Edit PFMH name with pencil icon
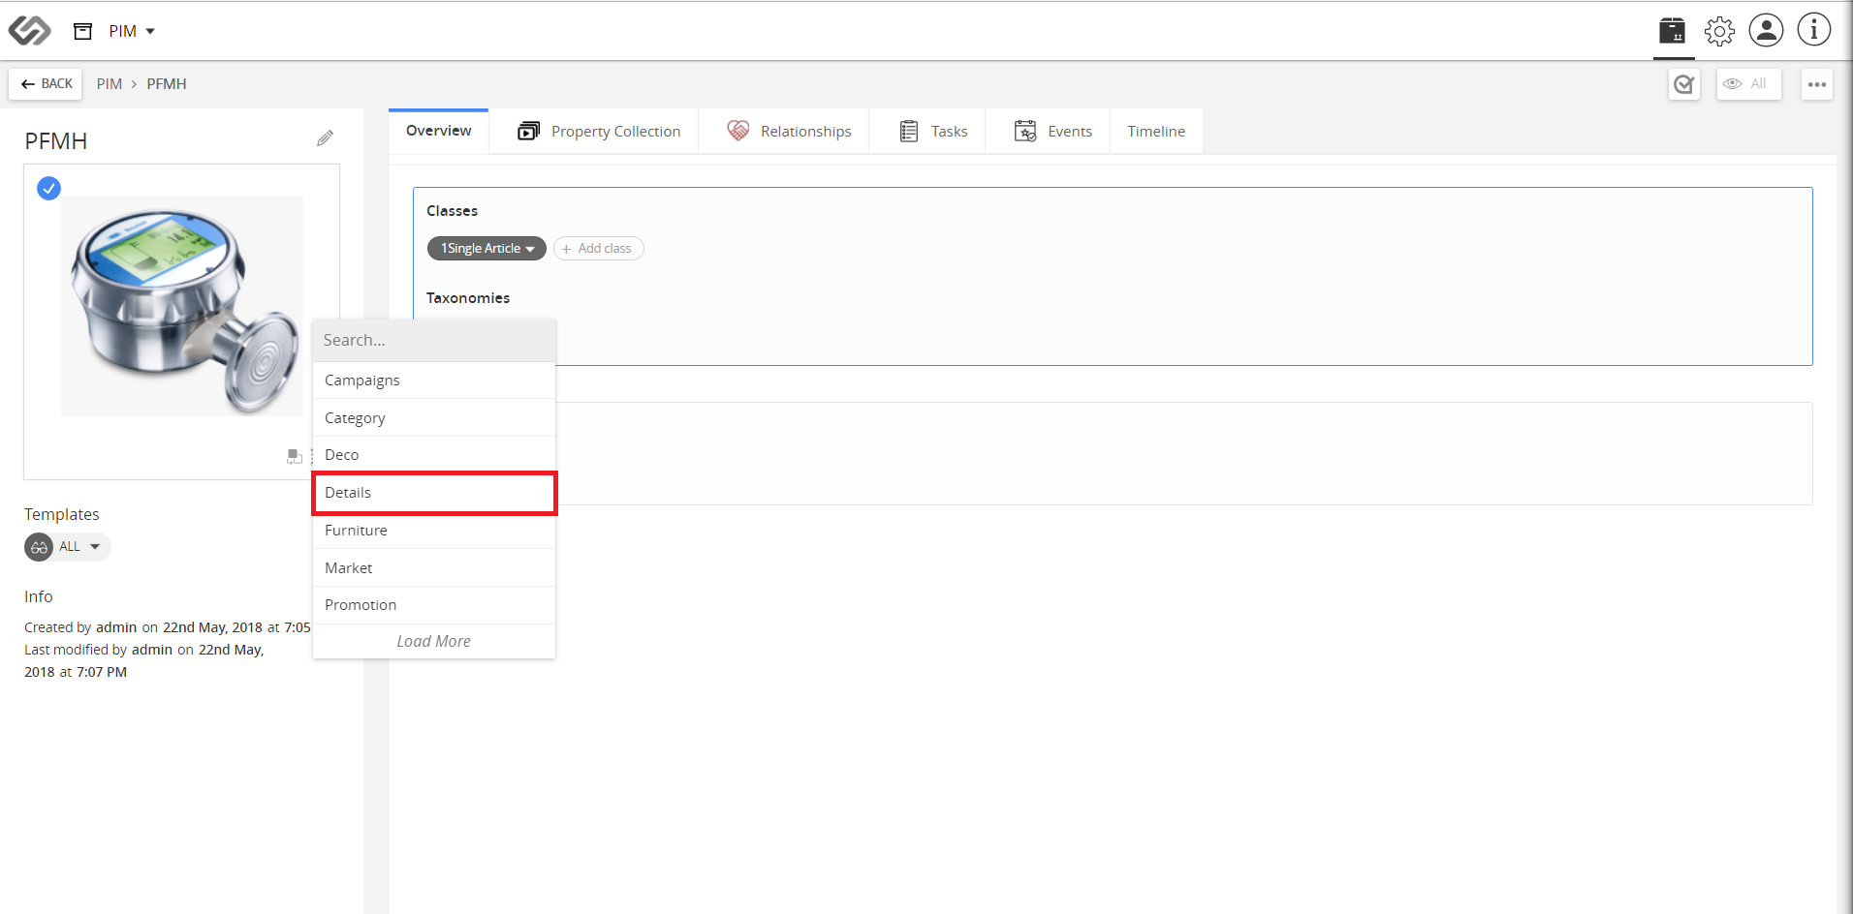The height and width of the screenshot is (914, 1853). click(x=325, y=138)
